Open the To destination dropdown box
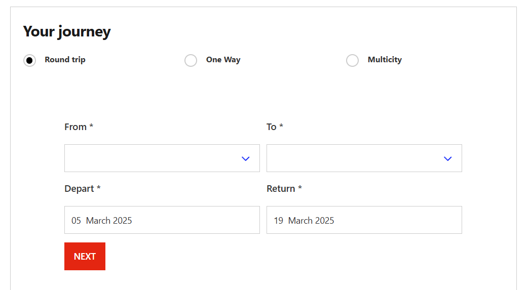 click(x=364, y=158)
